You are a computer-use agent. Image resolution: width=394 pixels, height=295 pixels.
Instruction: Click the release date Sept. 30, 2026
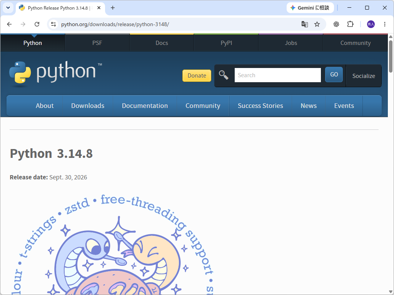pyautogui.click(x=68, y=177)
